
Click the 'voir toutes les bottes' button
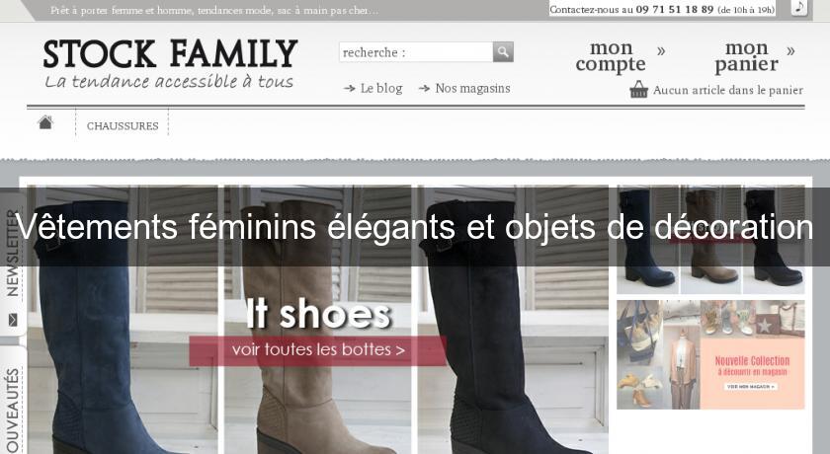(x=317, y=350)
